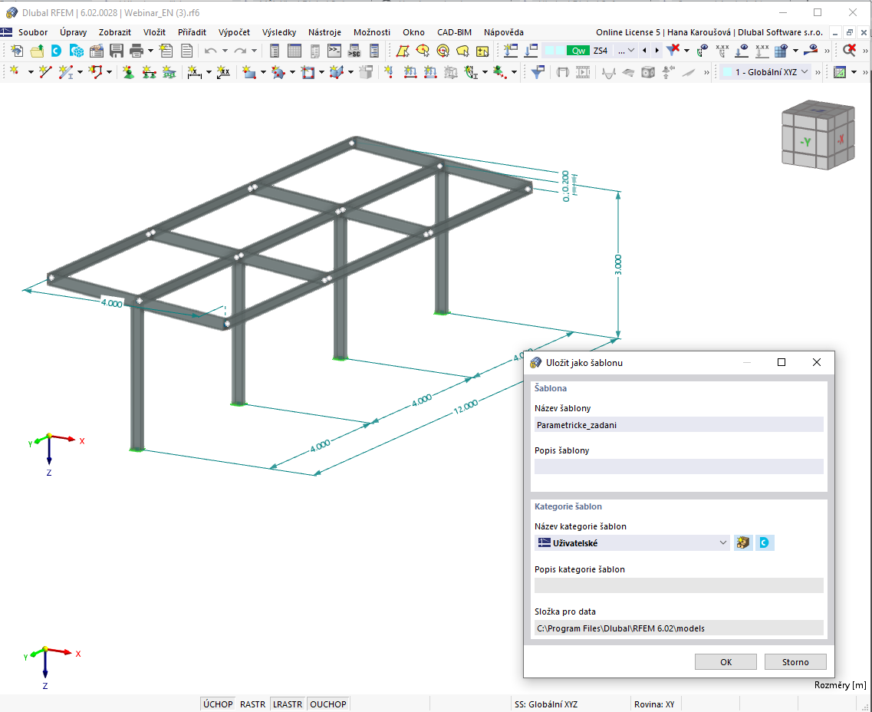The height and width of the screenshot is (712, 872).
Task: Toggle RASTR grid in status bar
Action: point(252,704)
